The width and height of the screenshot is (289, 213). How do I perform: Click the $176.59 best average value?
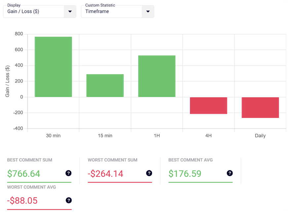pyautogui.click(x=185, y=174)
